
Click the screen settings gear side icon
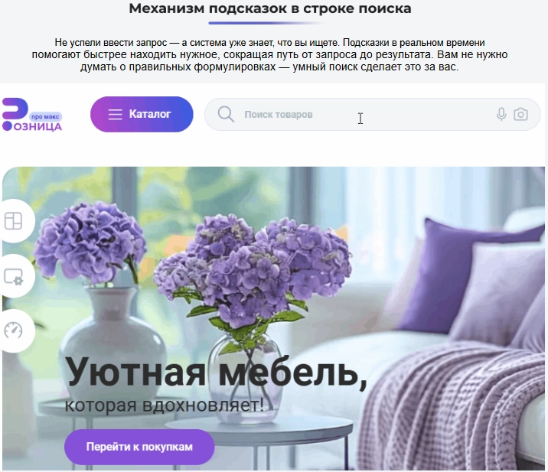tap(13, 276)
